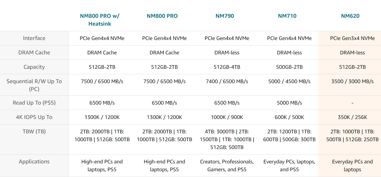Click the Creators, Professionals, Gamers, and PS5 cell
The image size is (381, 177).
point(227,165)
